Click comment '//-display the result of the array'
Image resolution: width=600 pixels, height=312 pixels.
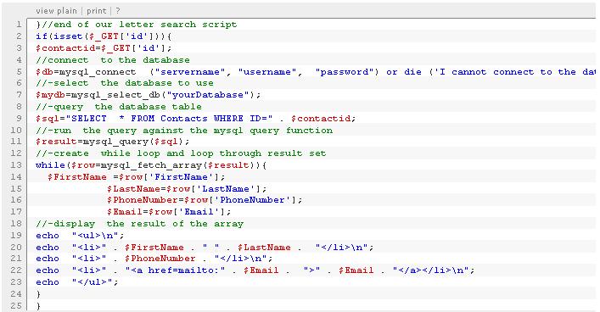pyautogui.click(x=139, y=224)
